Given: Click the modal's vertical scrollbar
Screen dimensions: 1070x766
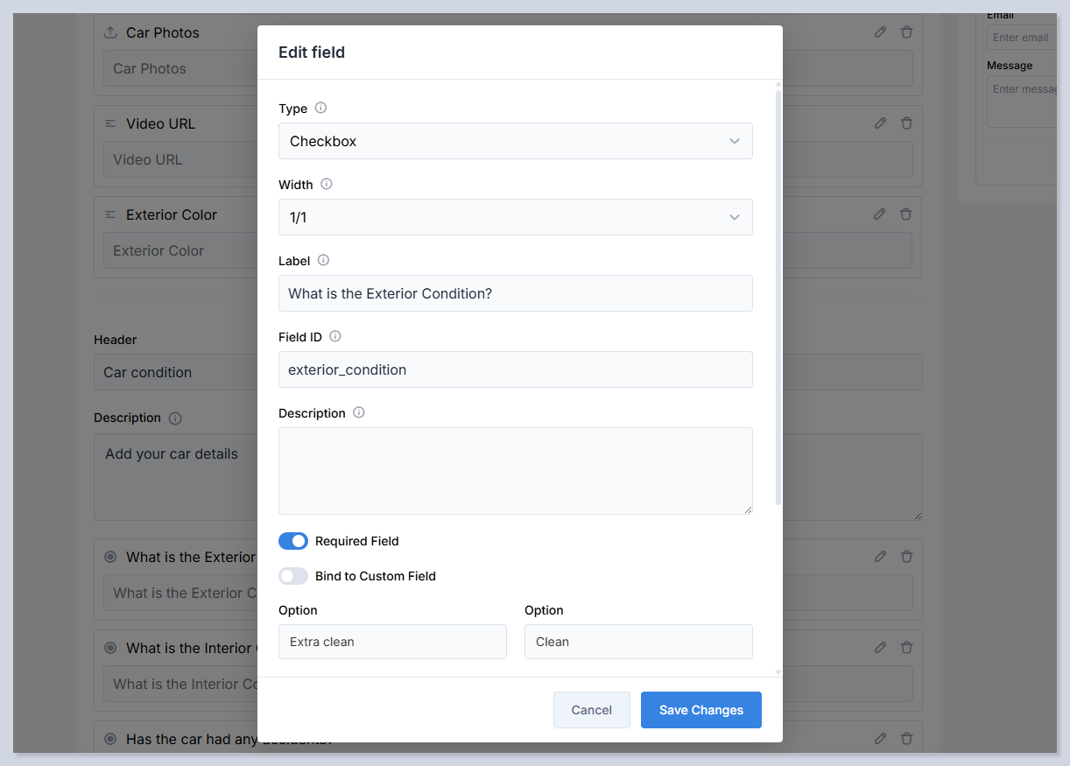Looking at the screenshot, I should point(778,298).
